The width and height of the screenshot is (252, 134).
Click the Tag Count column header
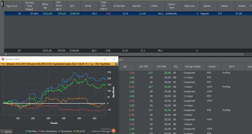[12, 6]
